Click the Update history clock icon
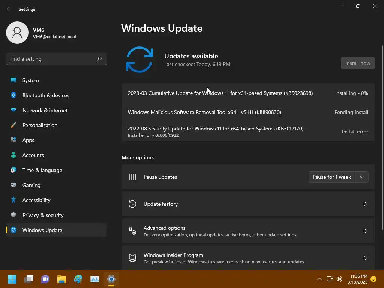The width and height of the screenshot is (384, 288). [x=132, y=204]
